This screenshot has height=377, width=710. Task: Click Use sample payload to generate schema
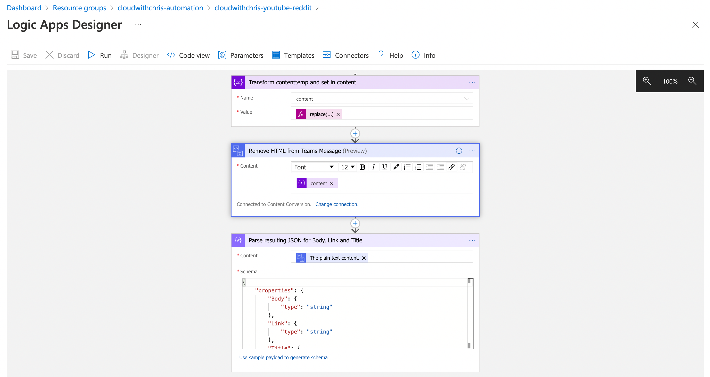pyautogui.click(x=283, y=357)
